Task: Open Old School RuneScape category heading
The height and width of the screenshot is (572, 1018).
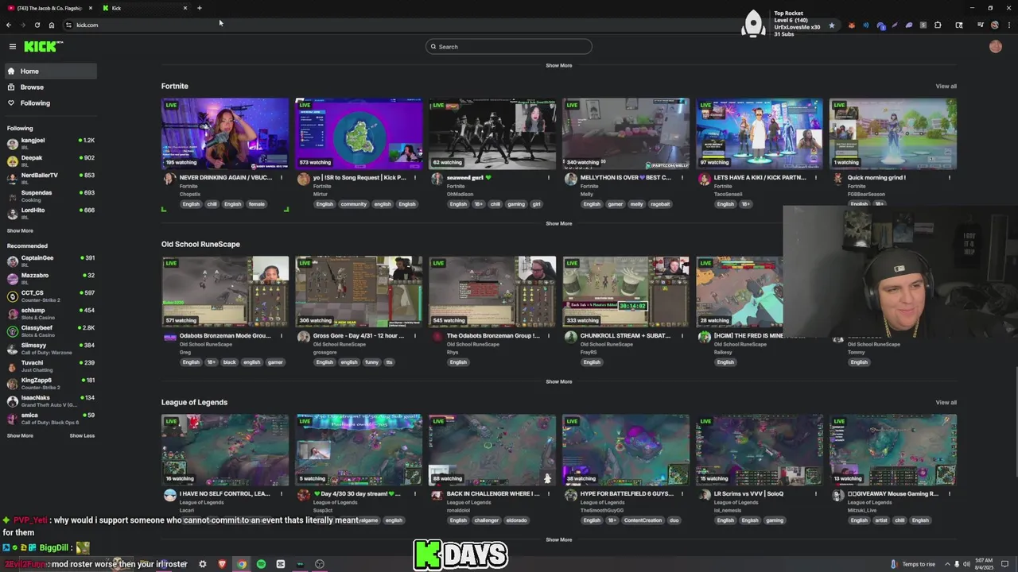Action: coord(200,244)
